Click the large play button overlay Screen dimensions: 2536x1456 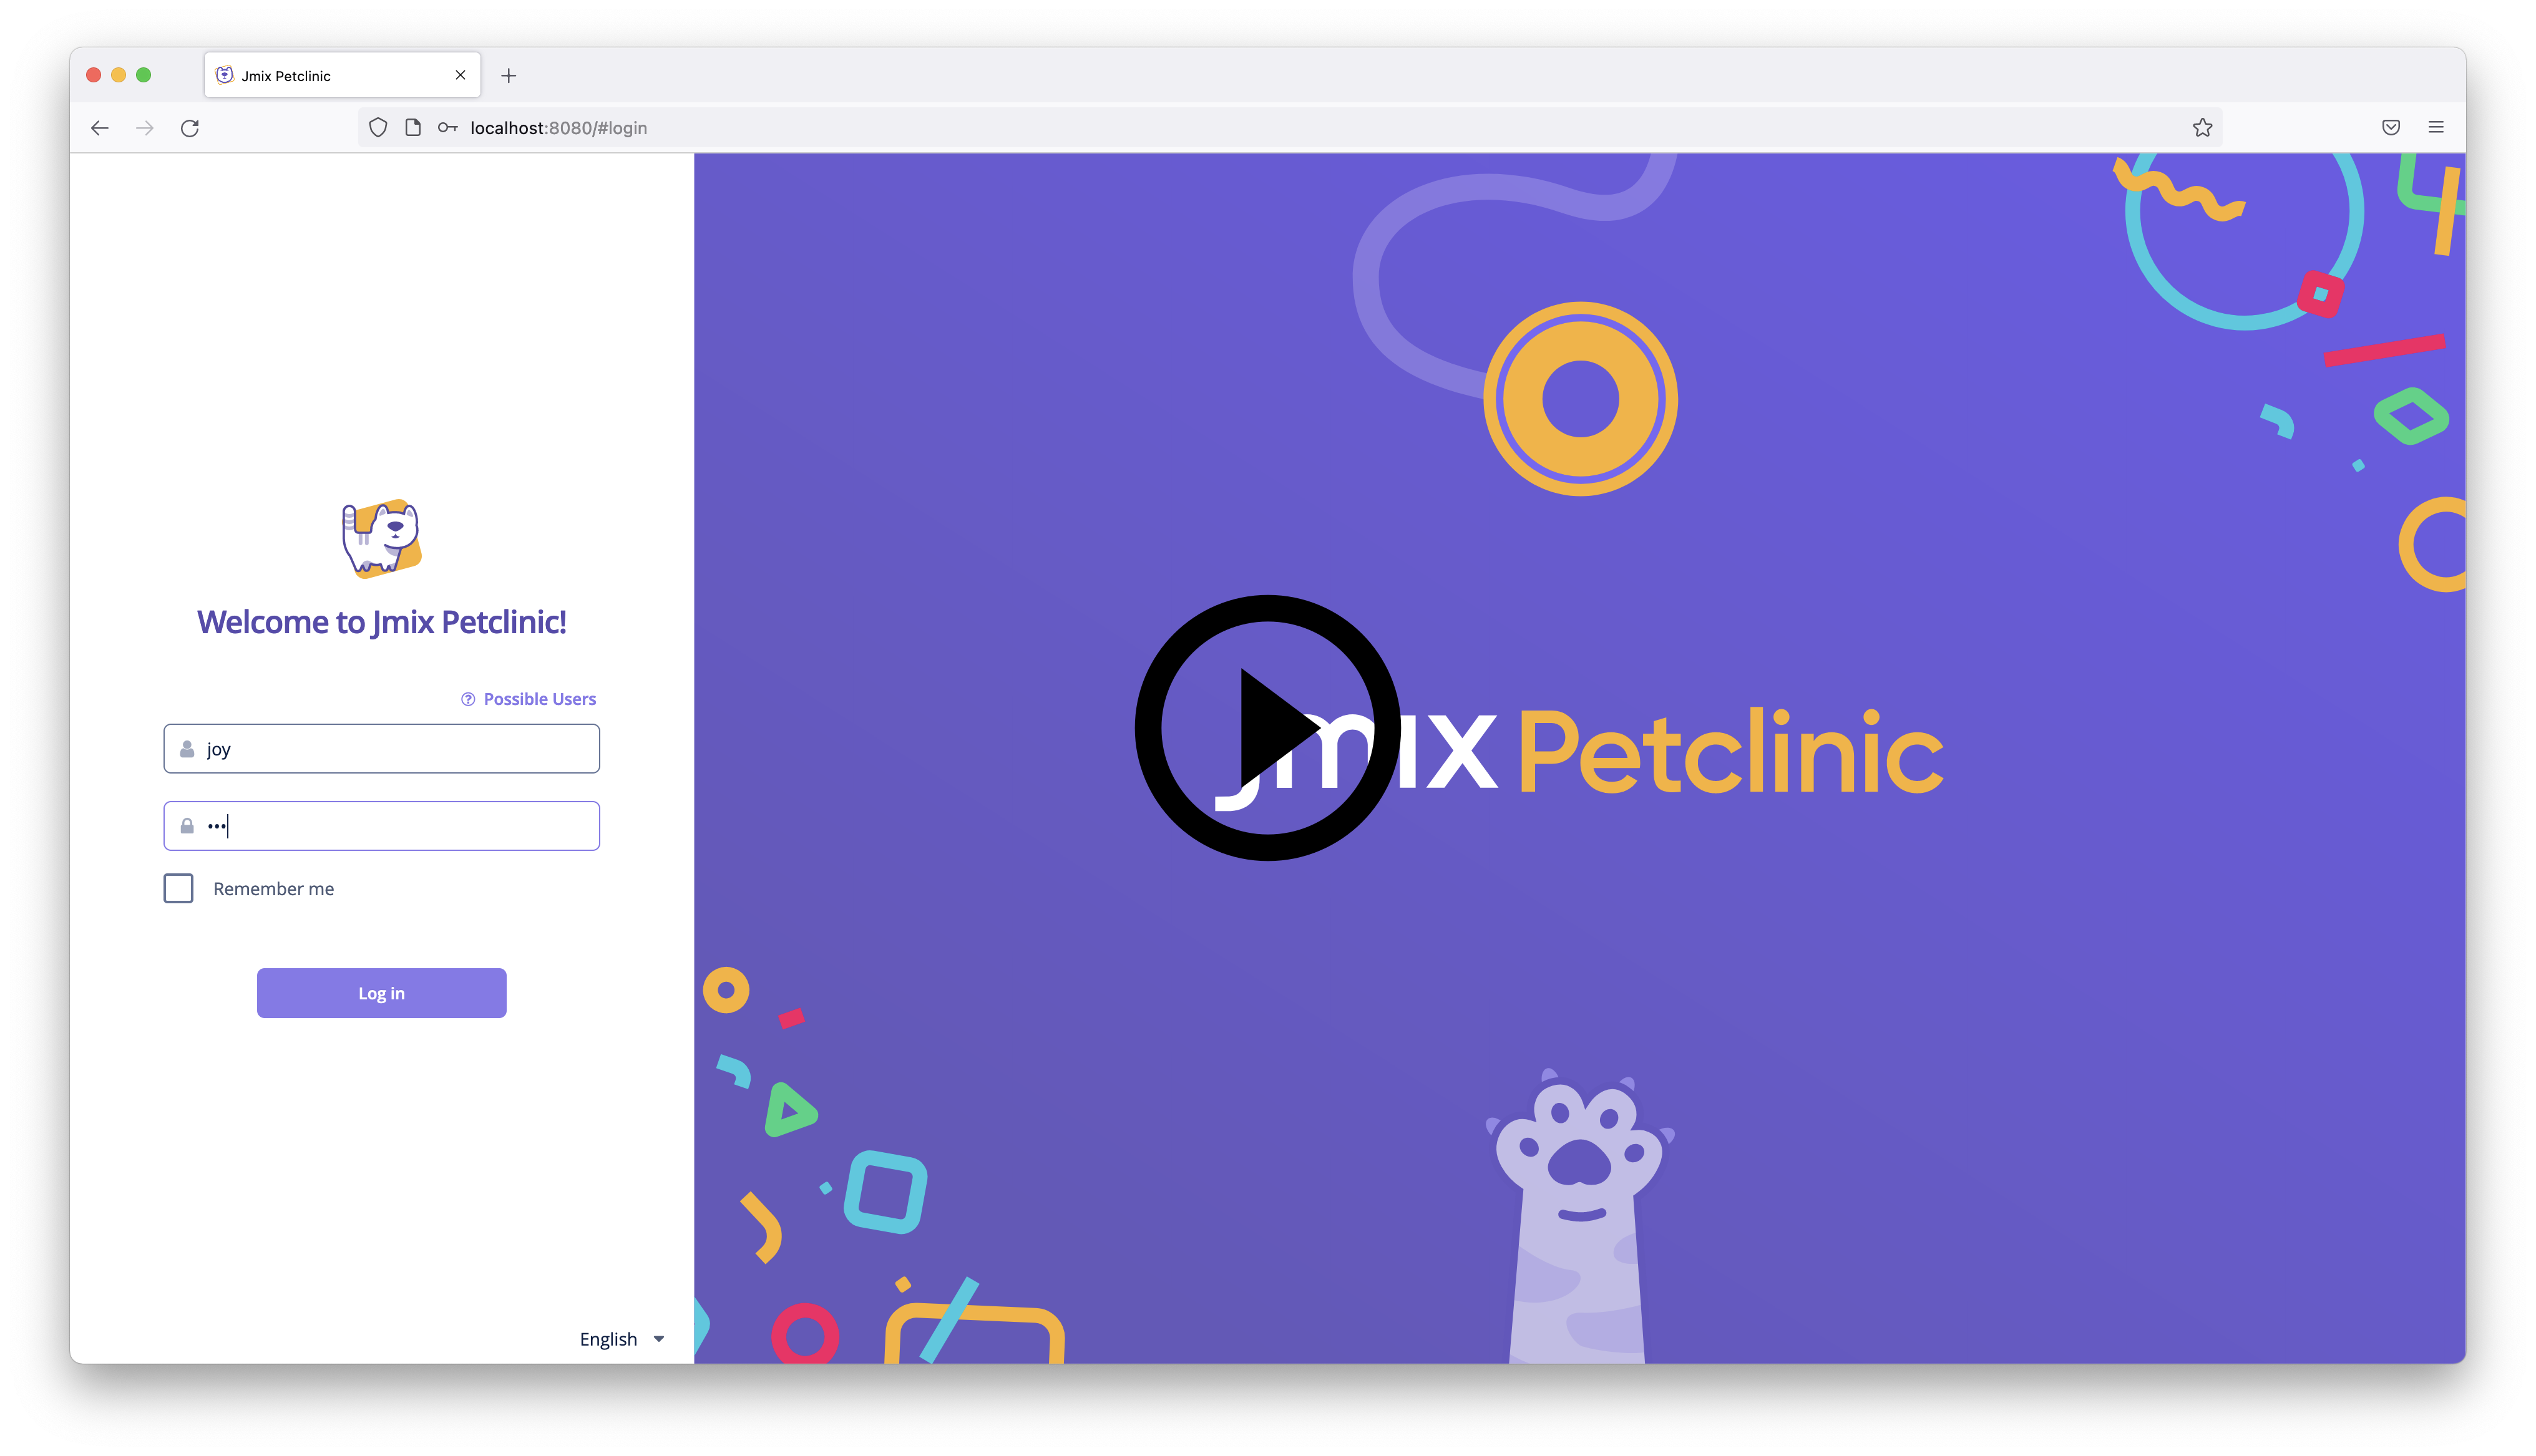tap(1267, 728)
